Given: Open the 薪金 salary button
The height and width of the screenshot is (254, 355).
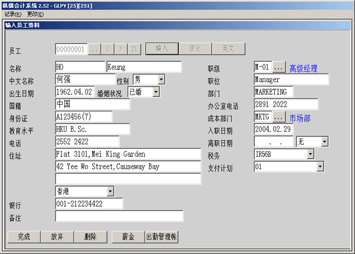Looking at the screenshot, I should pos(128,237).
